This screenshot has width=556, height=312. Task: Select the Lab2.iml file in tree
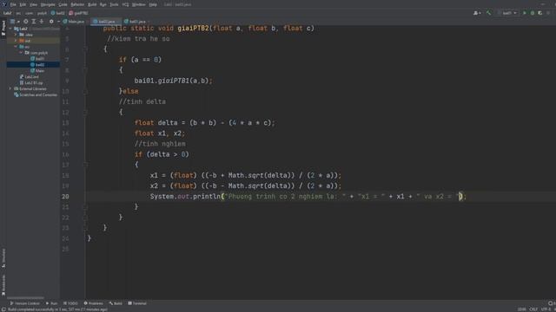[30, 77]
